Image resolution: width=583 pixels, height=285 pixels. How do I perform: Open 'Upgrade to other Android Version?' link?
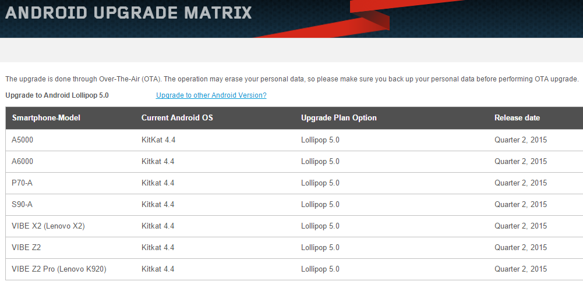click(211, 95)
